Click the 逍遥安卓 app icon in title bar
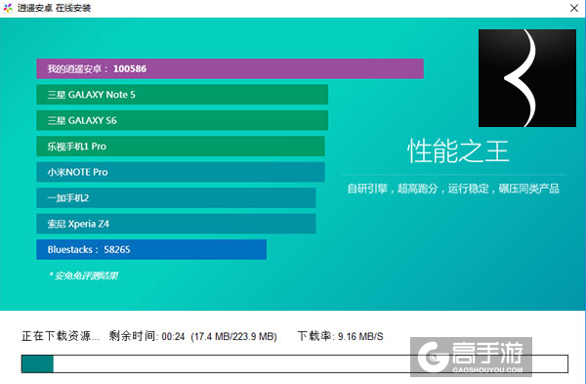Viewport: 586px width, 384px height. click(x=8, y=8)
